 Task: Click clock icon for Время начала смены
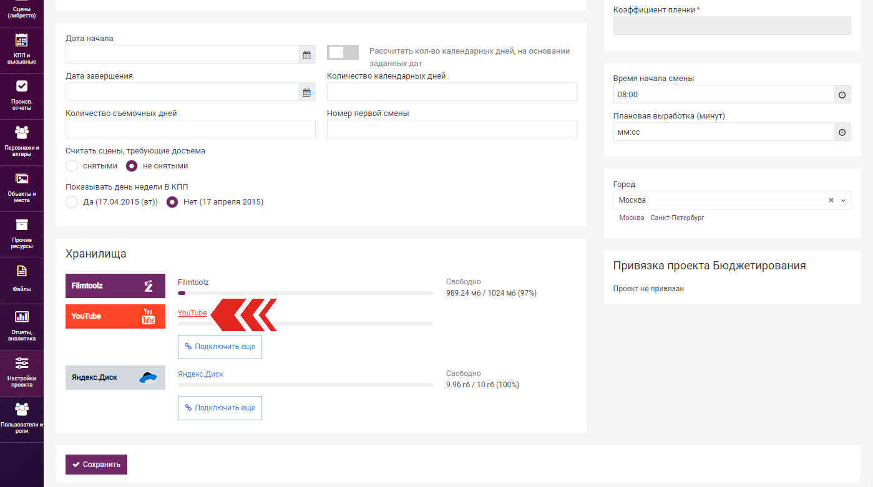point(842,95)
